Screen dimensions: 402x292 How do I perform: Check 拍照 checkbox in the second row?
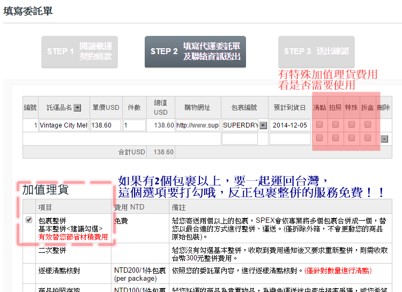[x=336, y=138]
